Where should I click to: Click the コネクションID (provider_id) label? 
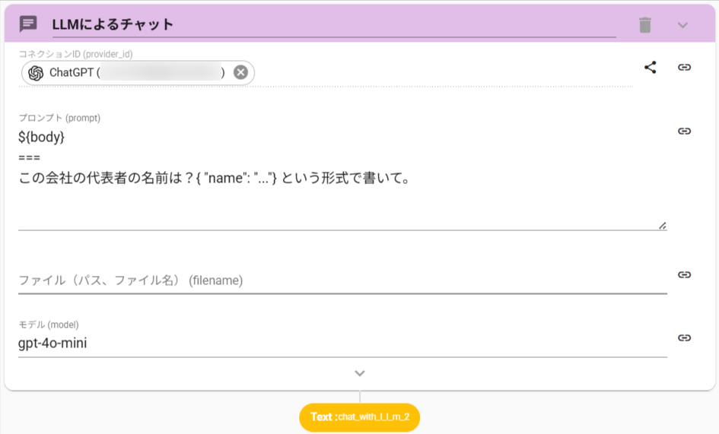tap(80, 54)
